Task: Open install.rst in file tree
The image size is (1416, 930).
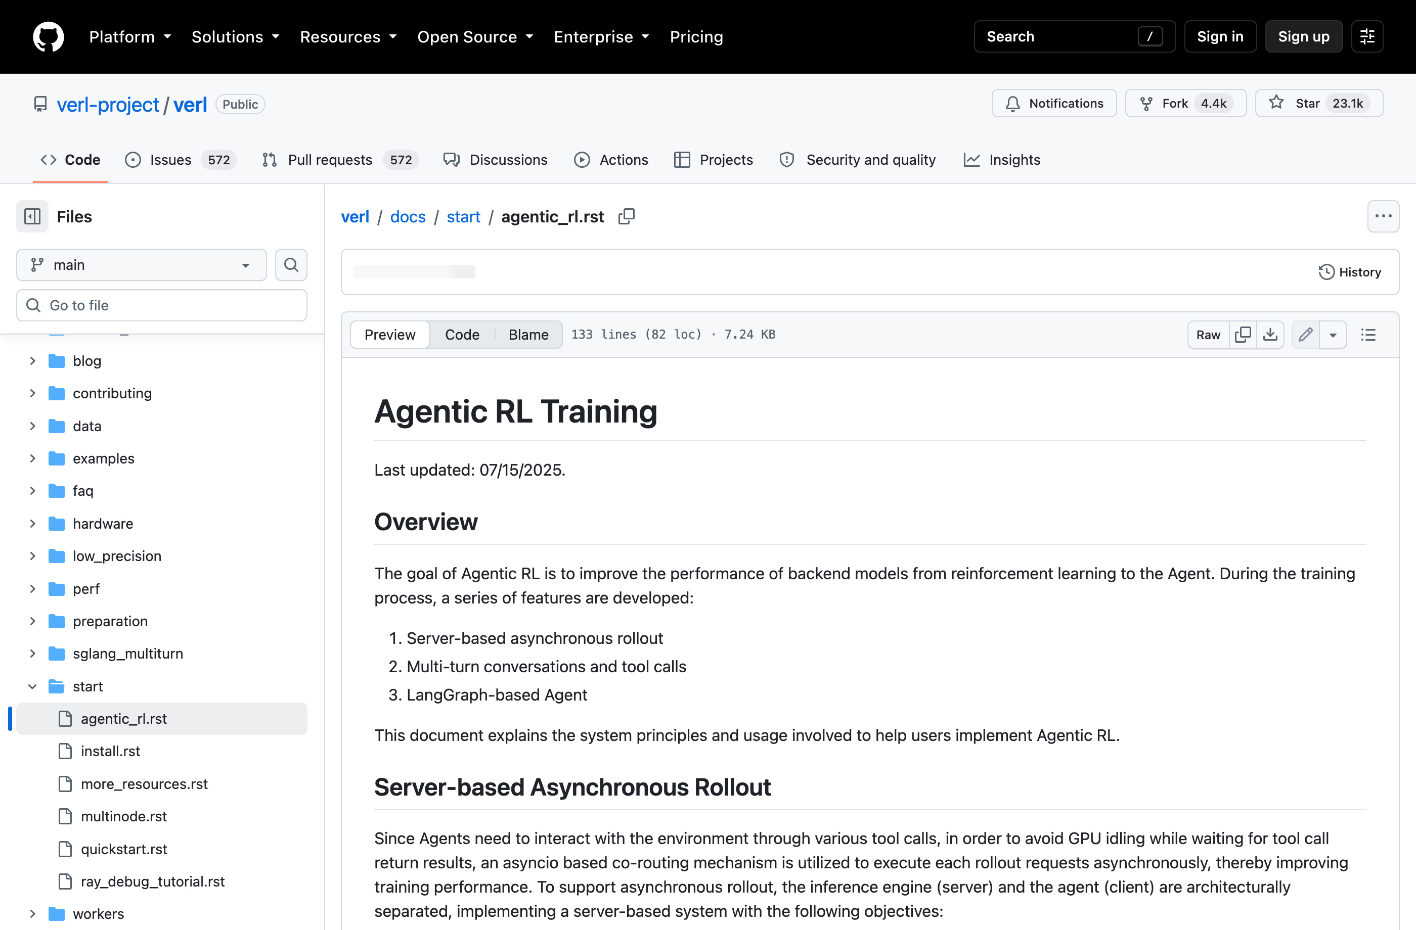Action: click(x=162, y=751)
